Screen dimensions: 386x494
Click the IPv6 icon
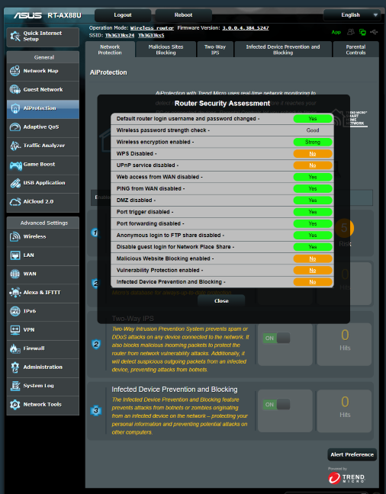click(x=14, y=311)
